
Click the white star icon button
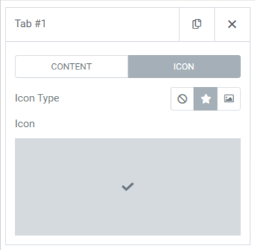click(206, 99)
